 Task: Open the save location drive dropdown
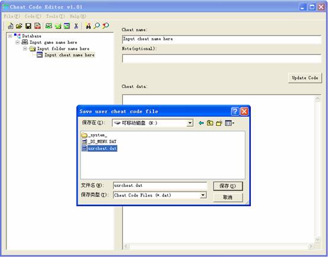click(190, 123)
